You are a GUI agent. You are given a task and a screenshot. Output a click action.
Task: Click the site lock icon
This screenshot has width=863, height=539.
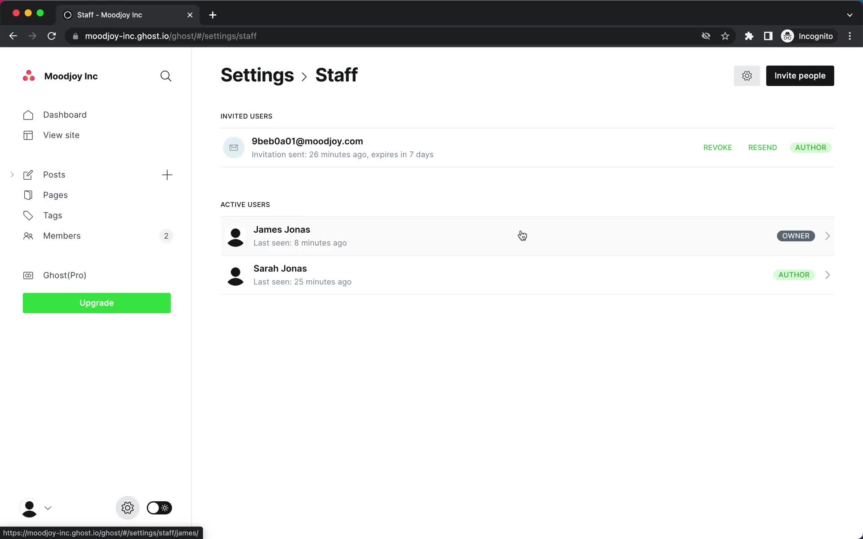tap(76, 36)
